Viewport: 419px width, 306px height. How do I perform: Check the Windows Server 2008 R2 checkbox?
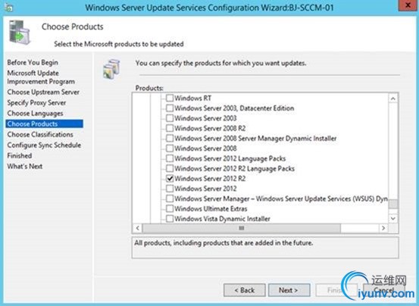pyautogui.click(x=170, y=128)
